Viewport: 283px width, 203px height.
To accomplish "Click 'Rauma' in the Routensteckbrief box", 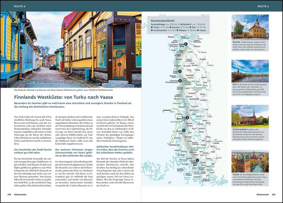I will click(x=175, y=27).
